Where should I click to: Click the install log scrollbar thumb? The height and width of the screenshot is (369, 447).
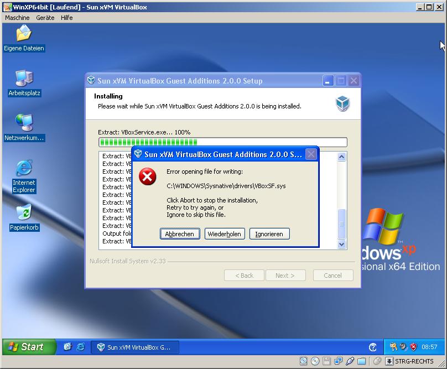coord(341,224)
